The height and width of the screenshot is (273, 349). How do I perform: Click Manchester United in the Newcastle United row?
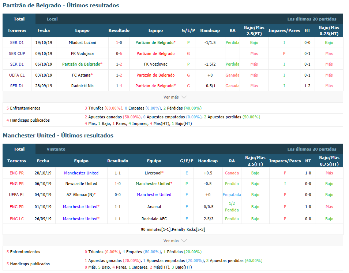[154, 184]
